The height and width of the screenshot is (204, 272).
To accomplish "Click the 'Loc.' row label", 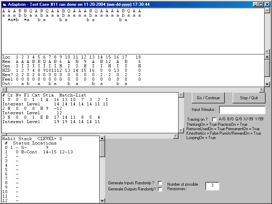I will pos(7,57).
